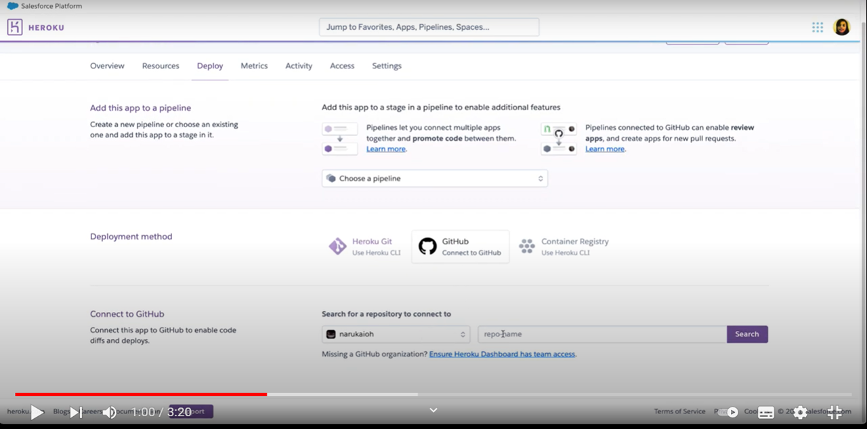The height and width of the screenshot is (429, 867).
Task: Click the Heroku logo in the header
Action: pyautogui.click(x=14, y=27)
